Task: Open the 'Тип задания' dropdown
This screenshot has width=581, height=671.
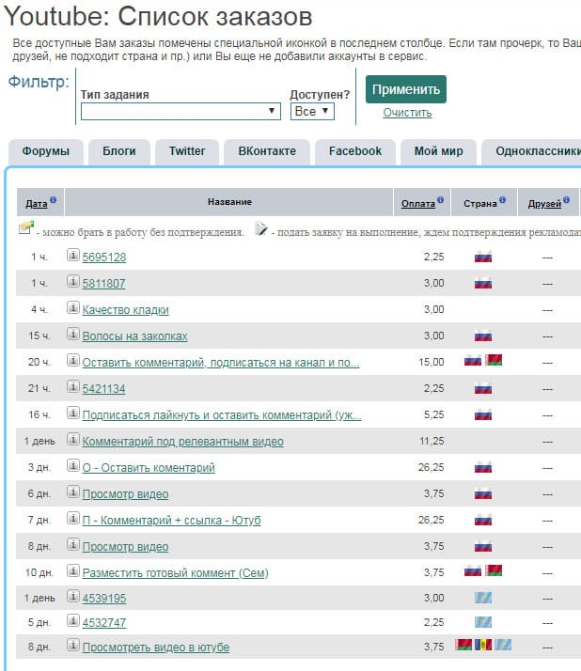Action: (181, 111)
